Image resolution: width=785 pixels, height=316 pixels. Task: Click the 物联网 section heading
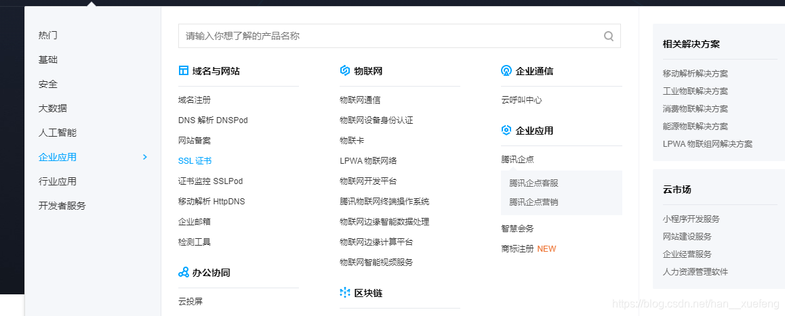(x=368, y=71)
